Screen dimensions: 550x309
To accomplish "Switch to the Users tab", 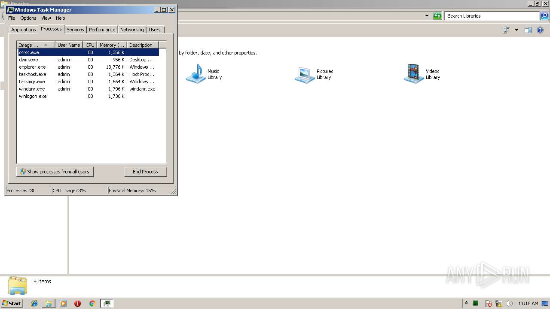I will [x=155, y=30].
